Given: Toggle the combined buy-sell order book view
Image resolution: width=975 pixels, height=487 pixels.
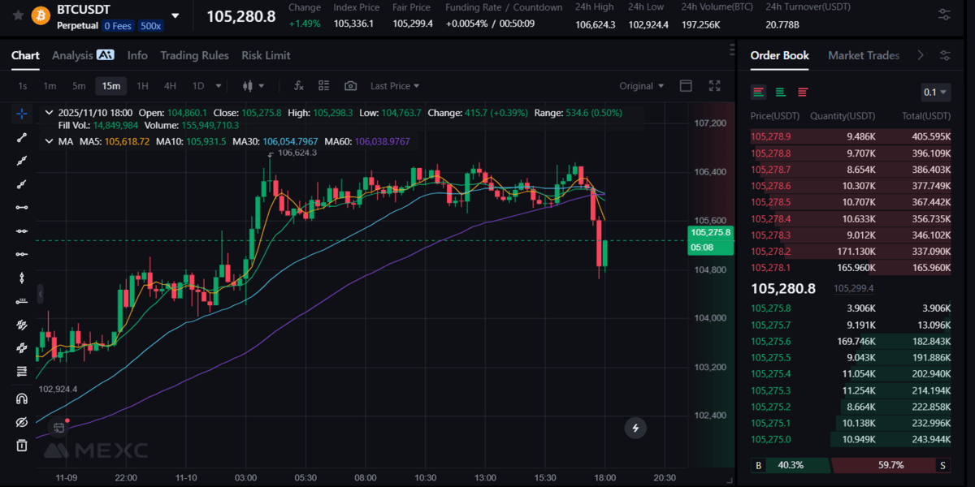Looking at the screenshot, I should point(758,92).
